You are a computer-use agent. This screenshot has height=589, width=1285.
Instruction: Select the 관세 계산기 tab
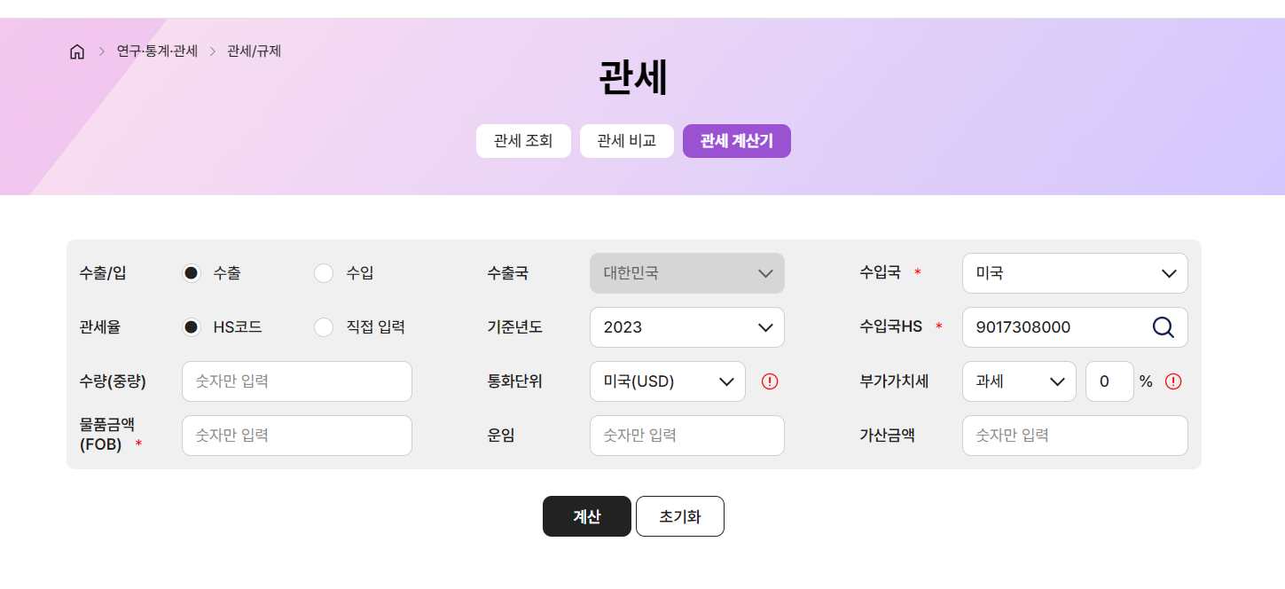[x=737, y=141]
